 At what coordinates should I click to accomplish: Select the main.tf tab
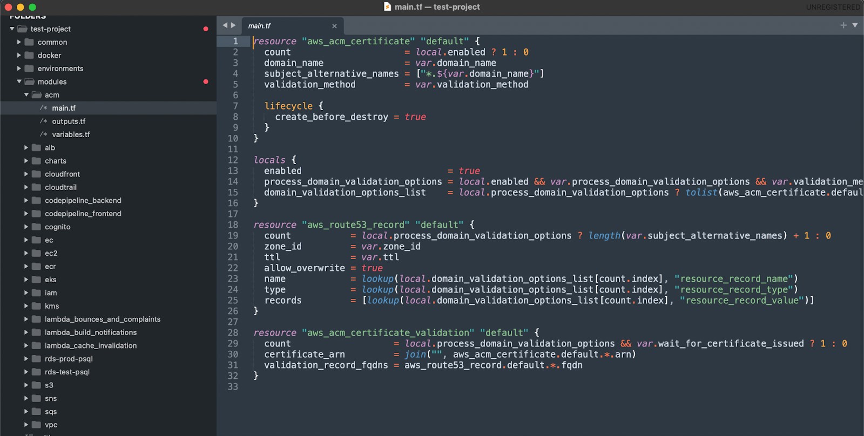tap(292, 26)
